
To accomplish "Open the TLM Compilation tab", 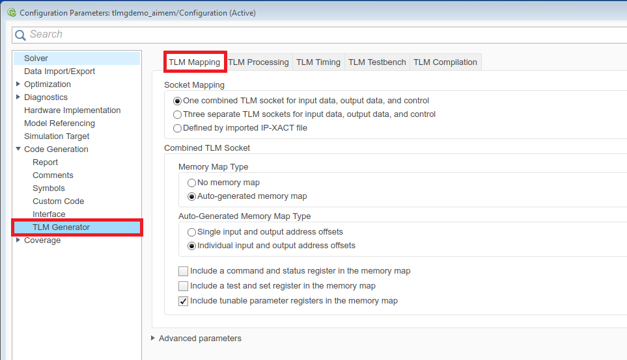I will pos(445,62).
